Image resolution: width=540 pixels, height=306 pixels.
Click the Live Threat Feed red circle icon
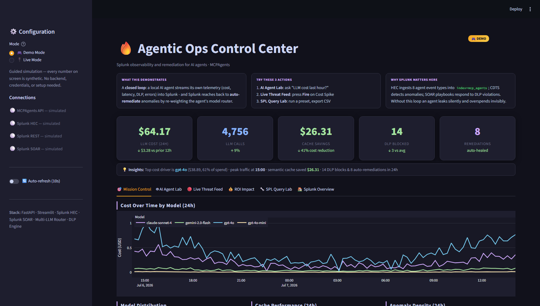coord(190,189)
